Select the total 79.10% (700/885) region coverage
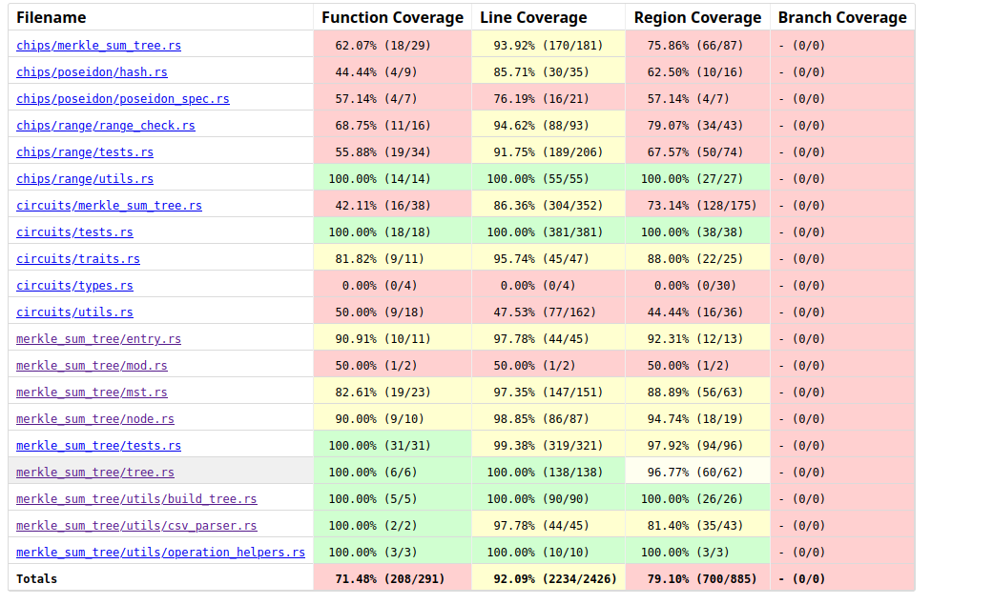Viewport: 993px width, 604px height. point(698,578)
